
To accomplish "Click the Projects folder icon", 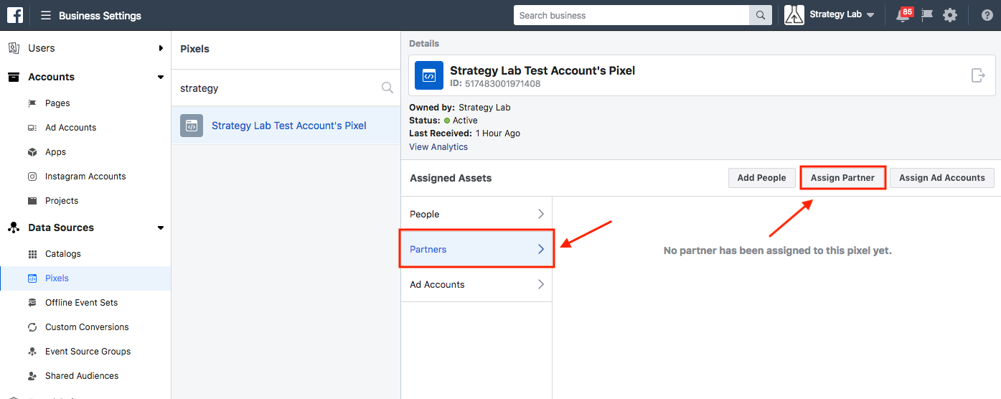I will tap(32, 201).
